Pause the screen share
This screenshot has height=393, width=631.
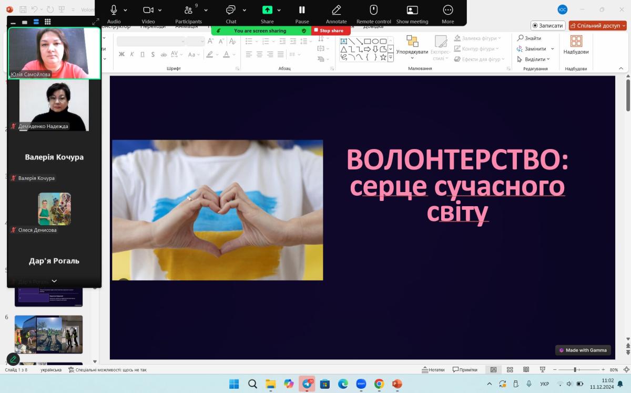tap(302, 10)
